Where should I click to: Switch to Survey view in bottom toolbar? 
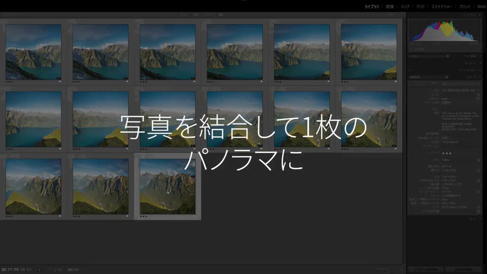pos(23,270)
